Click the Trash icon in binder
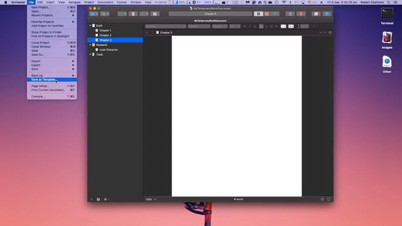Screen dimensions: 402x226 point(94,55)
